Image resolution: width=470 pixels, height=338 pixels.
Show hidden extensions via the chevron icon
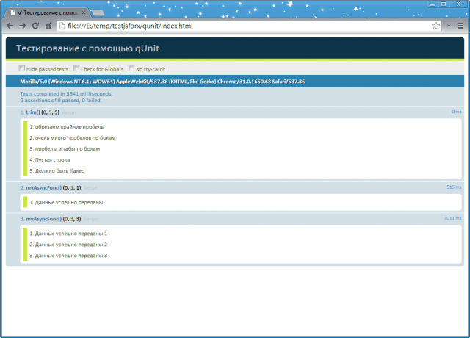coord(449,26)
